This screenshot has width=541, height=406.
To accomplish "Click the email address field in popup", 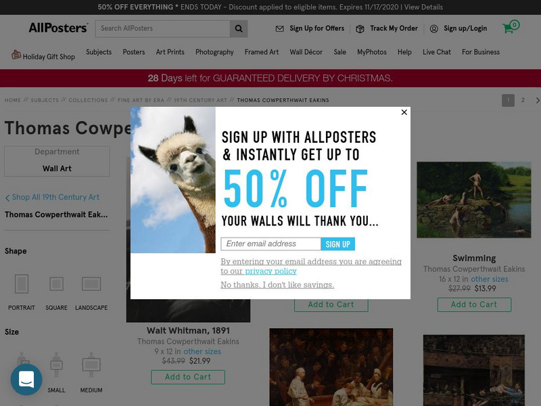I will (271, 244).
